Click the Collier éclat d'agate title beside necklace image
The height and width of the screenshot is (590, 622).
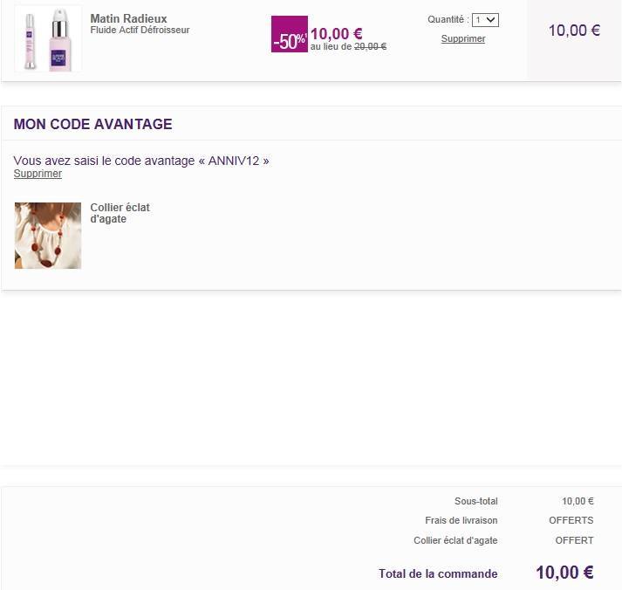tap(120, 213)
